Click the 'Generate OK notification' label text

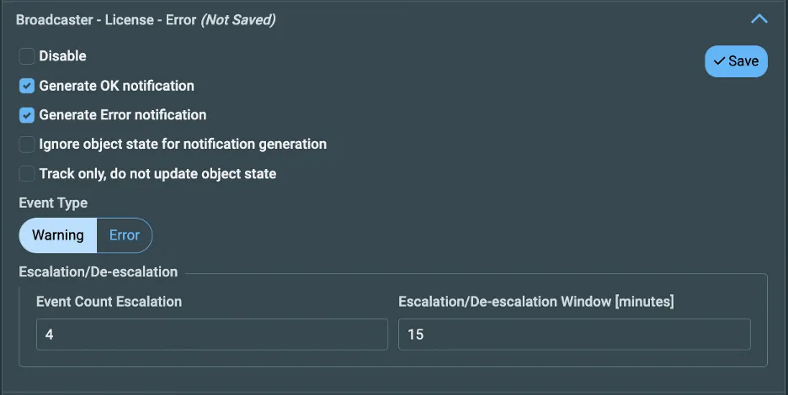pos(116,86)
